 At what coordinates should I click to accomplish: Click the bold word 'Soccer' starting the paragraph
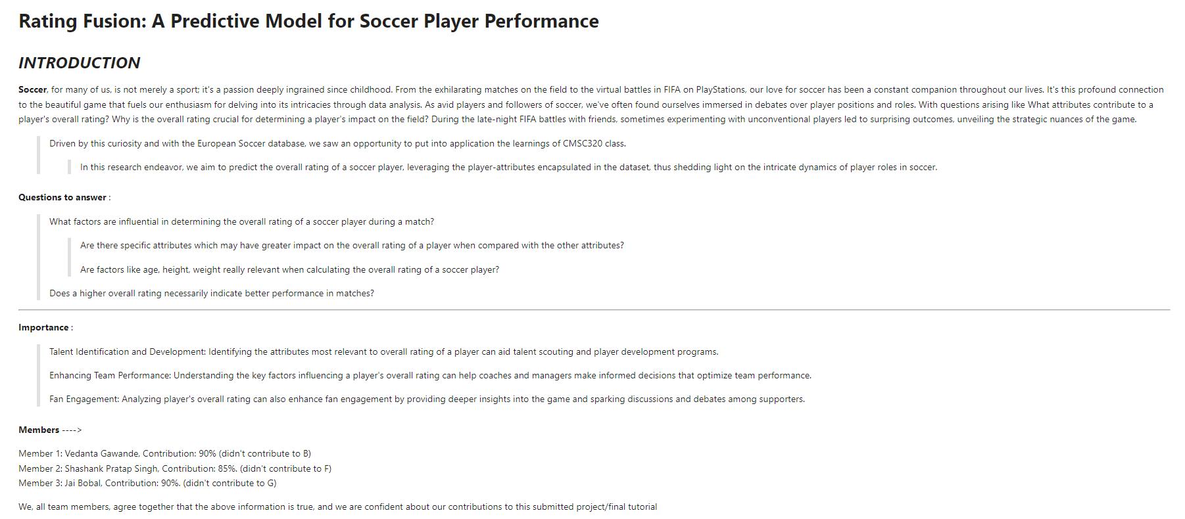[x=32, y=89]
